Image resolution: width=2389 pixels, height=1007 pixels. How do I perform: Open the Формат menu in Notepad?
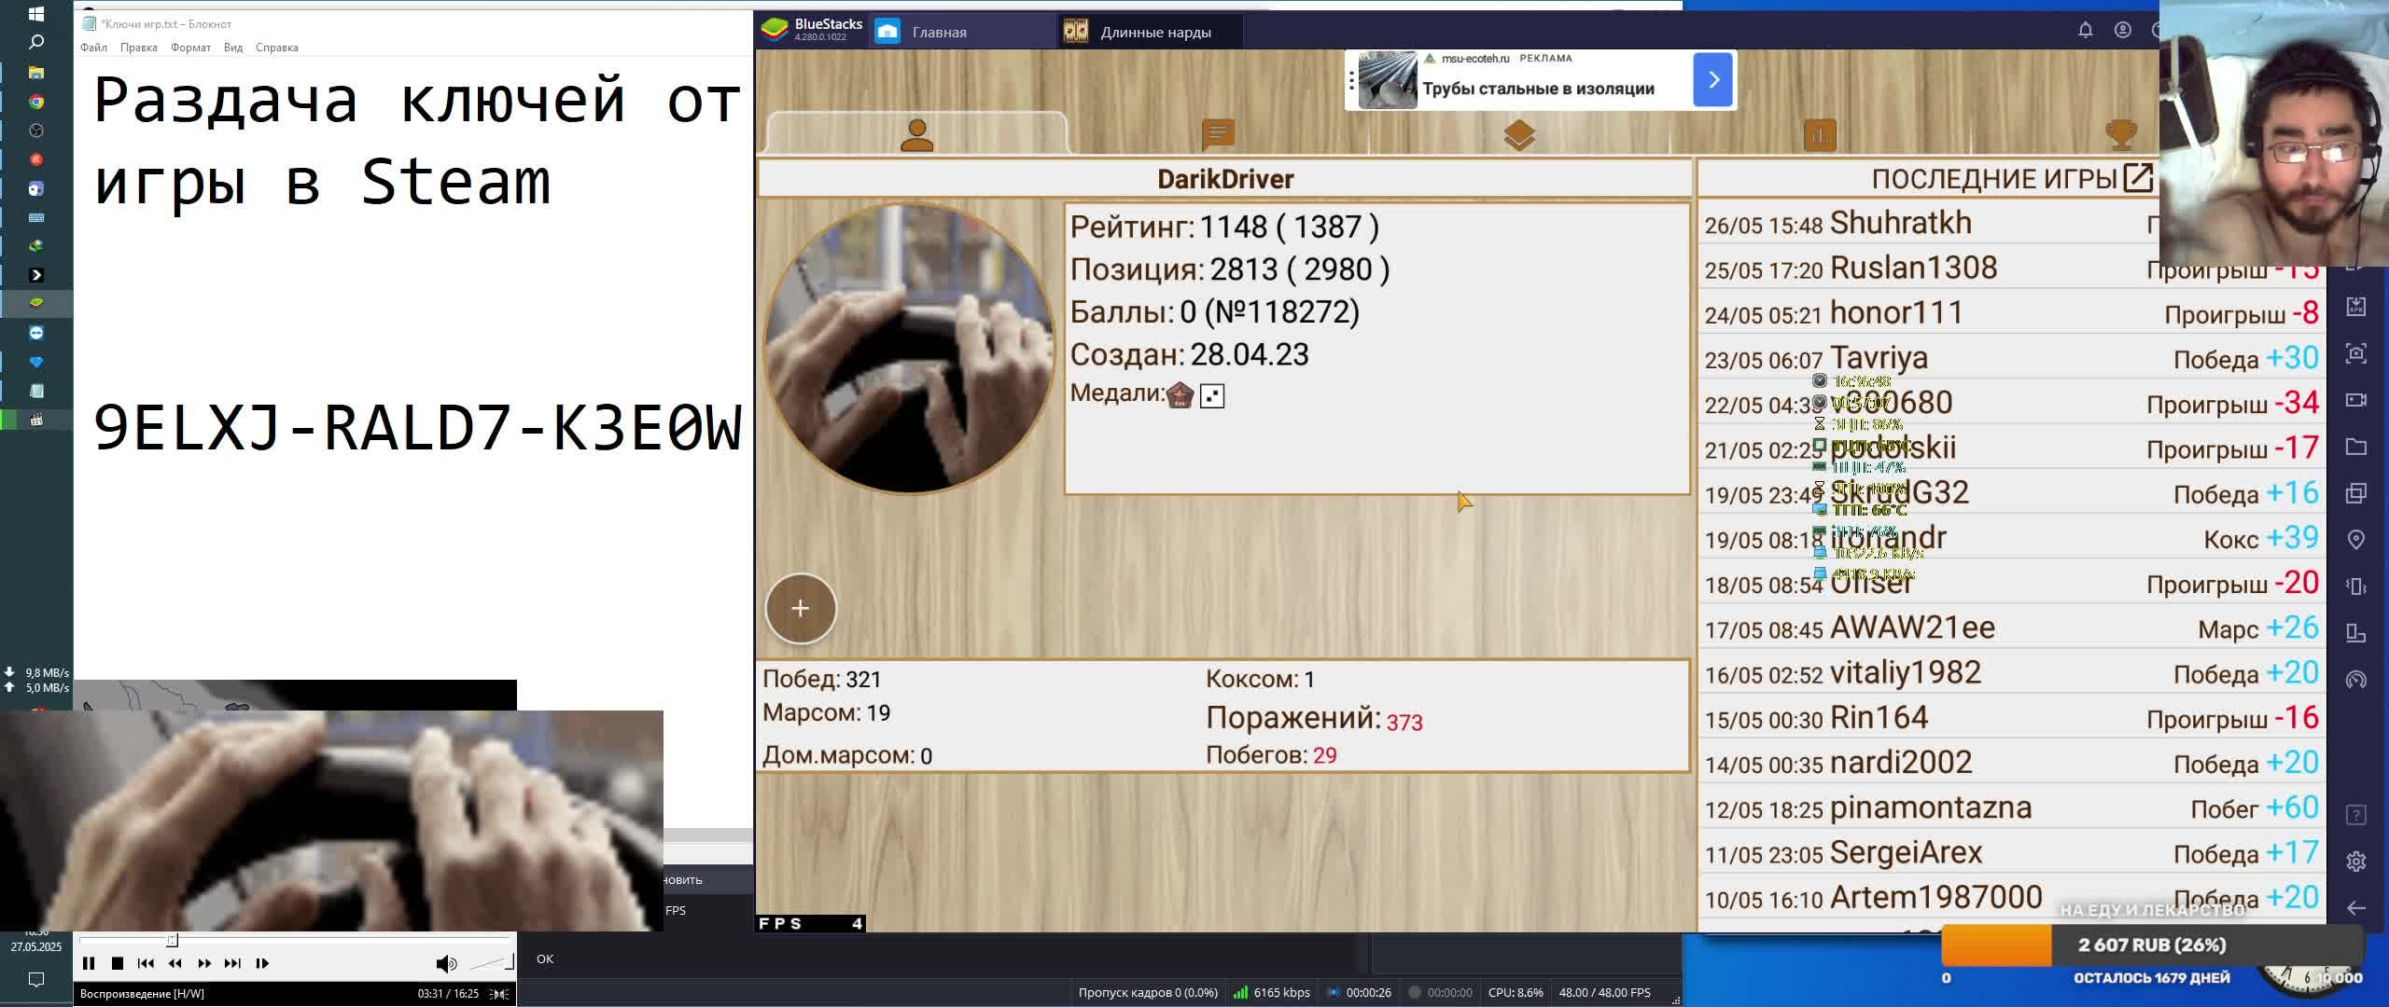[190, 48]
